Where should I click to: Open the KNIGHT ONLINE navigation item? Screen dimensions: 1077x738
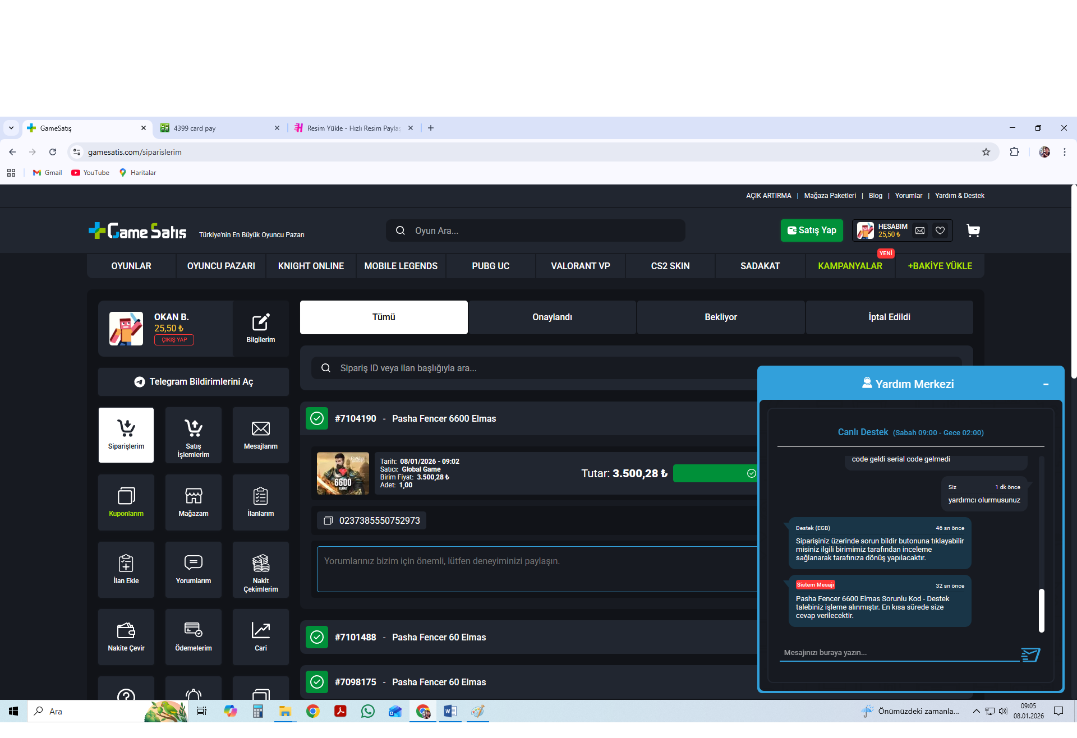pos(311,266)
